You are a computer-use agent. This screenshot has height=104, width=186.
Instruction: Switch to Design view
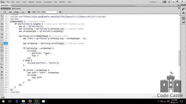pyautogui.click(x=16, y=12)
